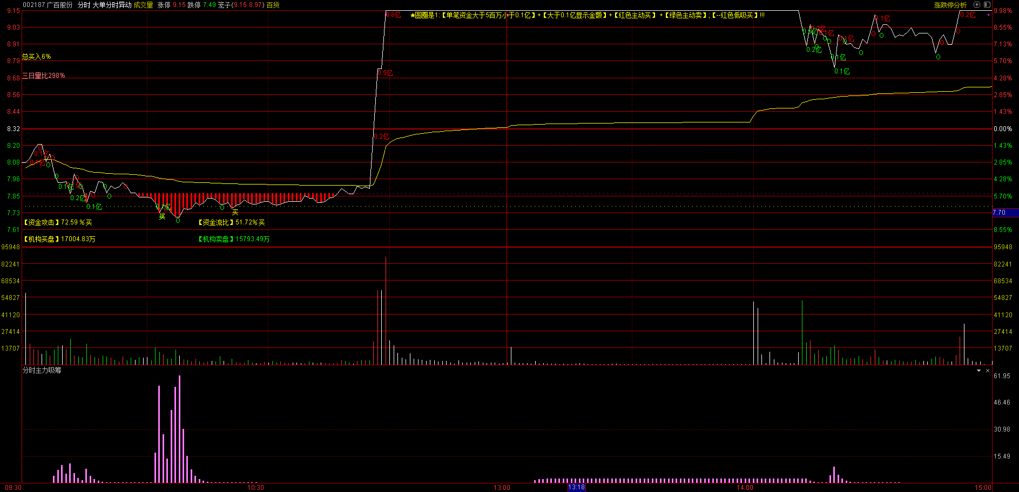Viewport: 1019px width, 492px height.
Task: Click the 百货 sector label
Action: click(273, 5)
